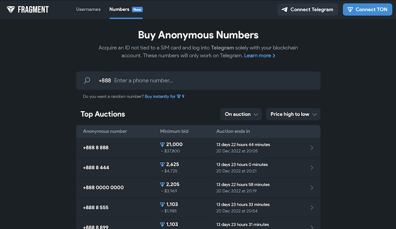Click the +888 prefix in search box
The width and height of the screenshot is (396, 229).
[x=105, y=80]
